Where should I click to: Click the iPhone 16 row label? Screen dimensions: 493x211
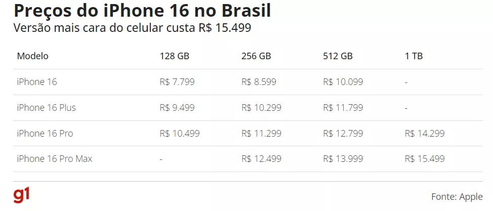pyautogui.click(x=37, y=82)
